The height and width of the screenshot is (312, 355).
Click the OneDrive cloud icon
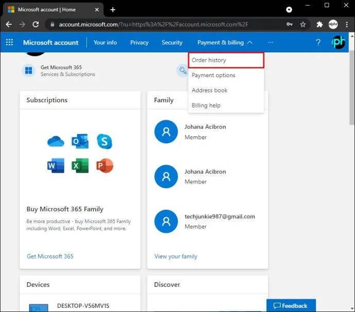[x=56, y=141]
